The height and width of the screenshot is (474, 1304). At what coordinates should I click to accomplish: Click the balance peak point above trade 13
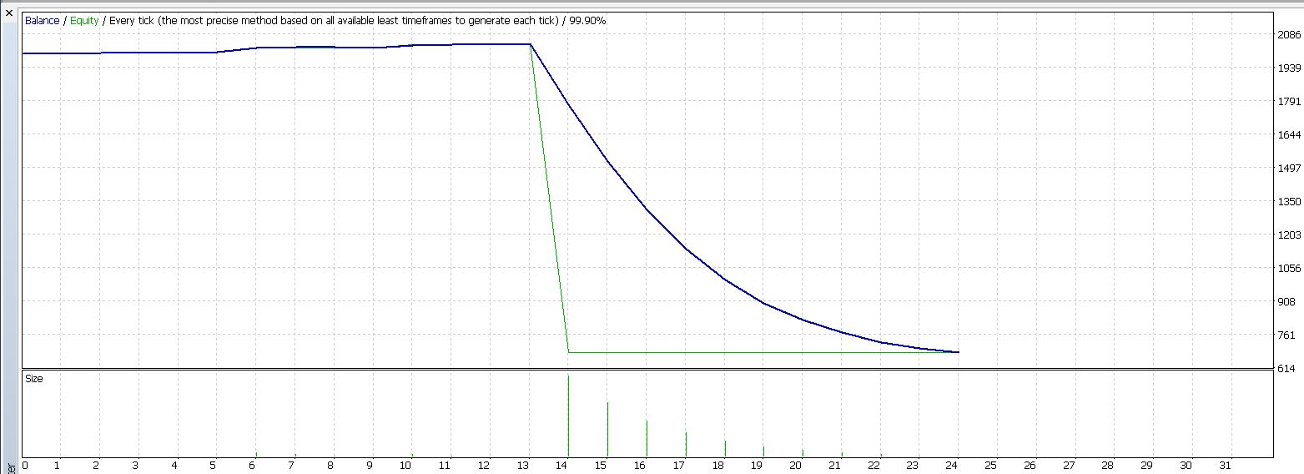pyautogui.click(x=530, y=44)
